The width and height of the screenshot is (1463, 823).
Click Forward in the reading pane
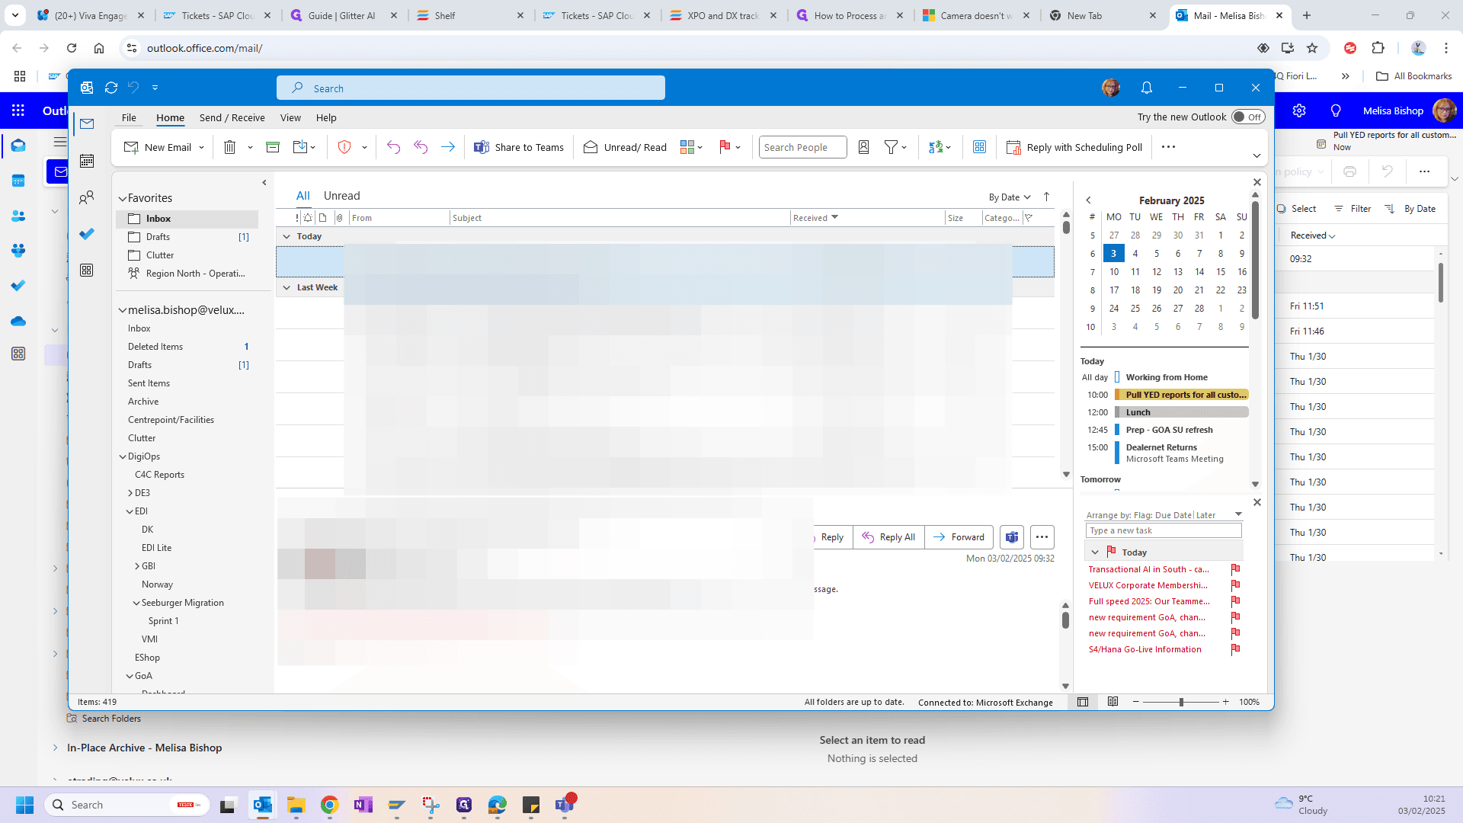coord(959,537)
